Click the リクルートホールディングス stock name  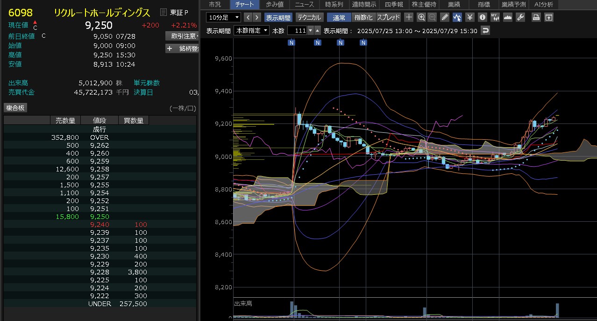(102, 13)
